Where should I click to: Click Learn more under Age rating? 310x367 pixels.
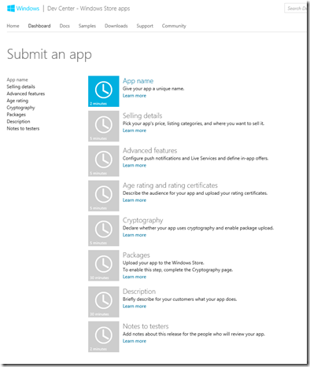click(x=135, y=200)
